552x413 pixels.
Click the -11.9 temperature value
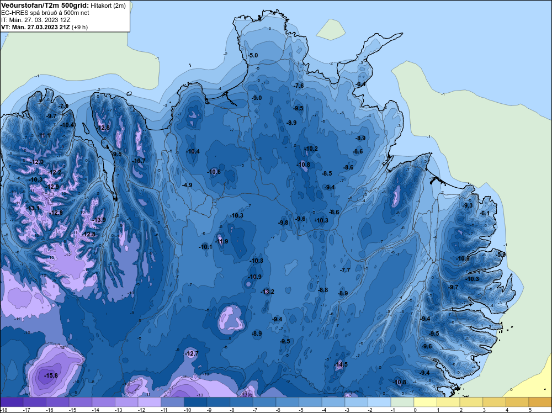[221, 241]
